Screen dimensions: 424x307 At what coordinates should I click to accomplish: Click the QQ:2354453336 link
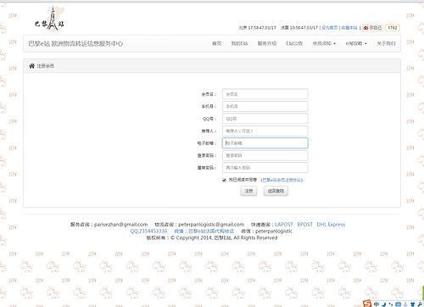coord(148,232)
